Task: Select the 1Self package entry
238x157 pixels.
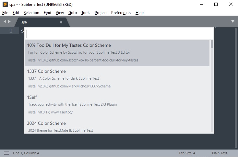Action: (117, 105)
